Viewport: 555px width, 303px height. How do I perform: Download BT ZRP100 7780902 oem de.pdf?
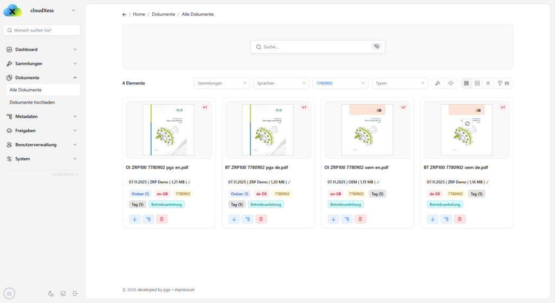433,219
